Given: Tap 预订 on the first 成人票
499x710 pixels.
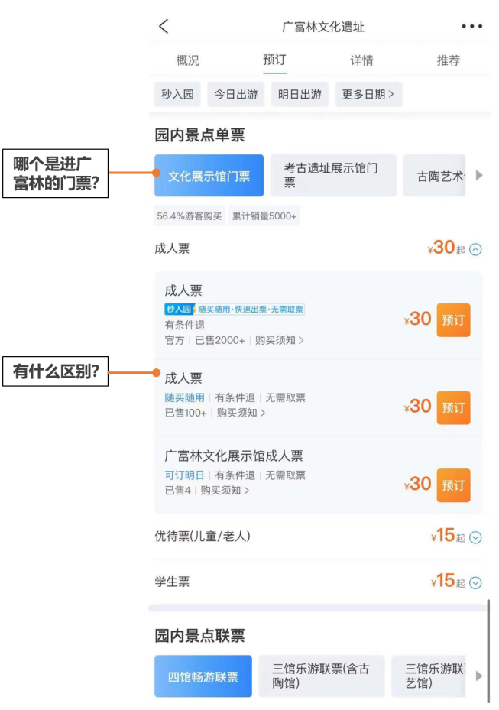Looking at the screenshot, I should point(452,321).
